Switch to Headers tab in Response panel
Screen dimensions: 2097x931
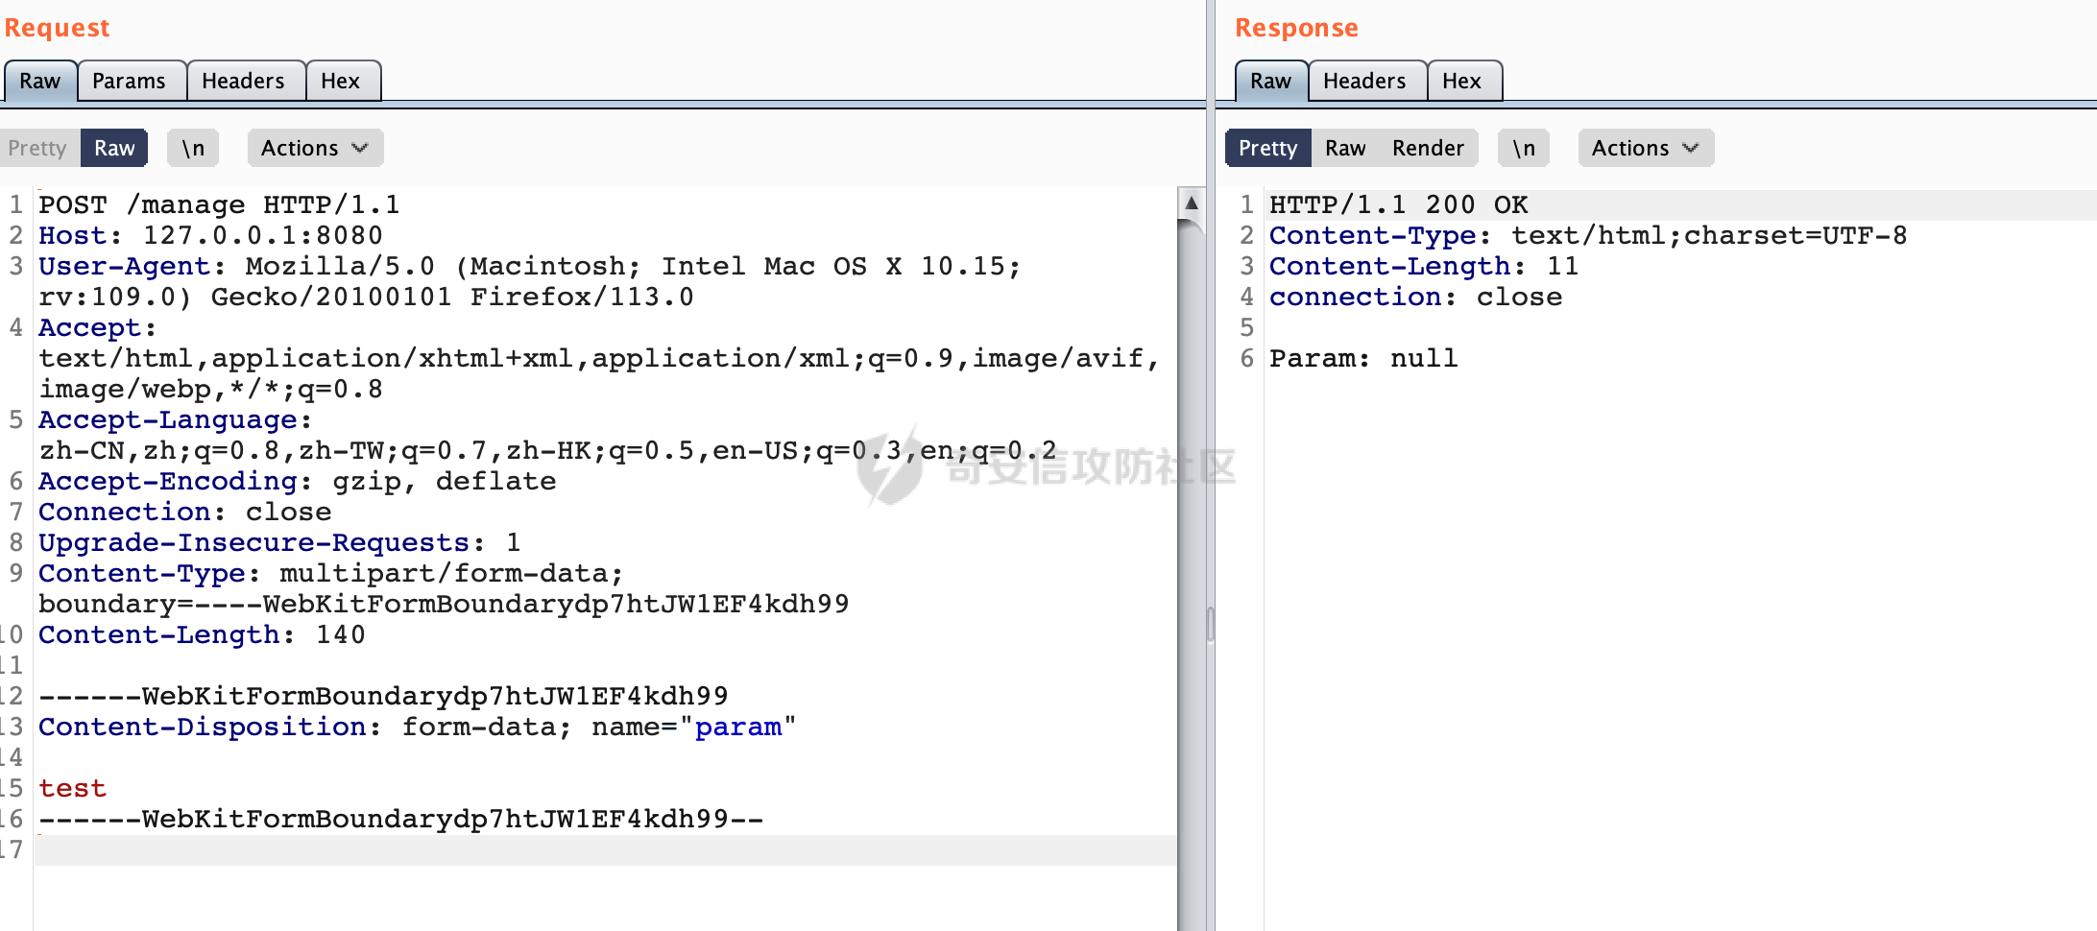(1364, 81)
